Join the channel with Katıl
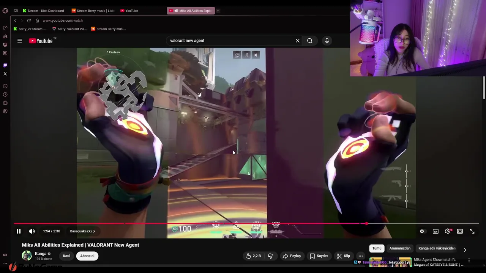Image resolution: width=486 pixels, height=273 pixels. point(66,256)
